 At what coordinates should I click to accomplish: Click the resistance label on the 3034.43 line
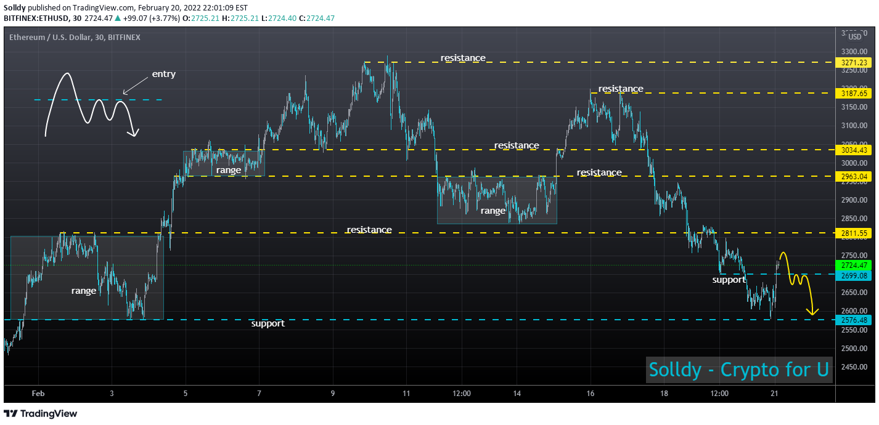click(517, 145)
